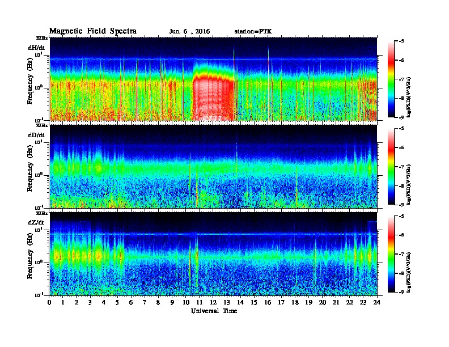
Task: Click hour '14' on Universal Time axis
Action: pos(240,303)
